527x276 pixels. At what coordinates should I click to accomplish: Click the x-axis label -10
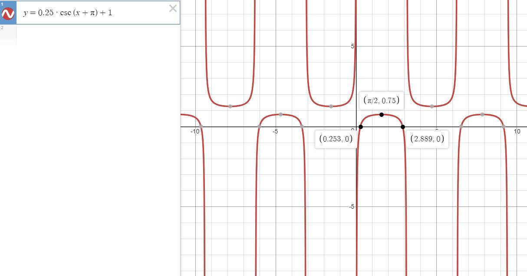pos(195,132)
